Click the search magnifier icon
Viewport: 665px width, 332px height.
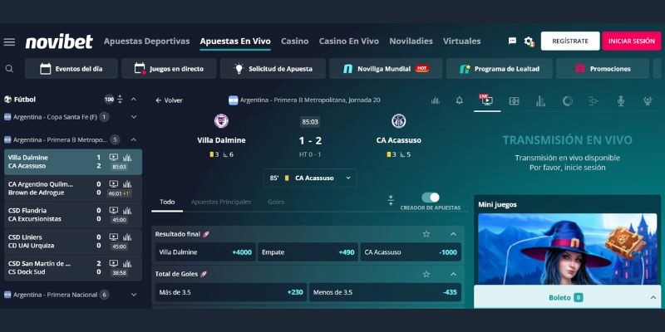click(x=9, y=69)
